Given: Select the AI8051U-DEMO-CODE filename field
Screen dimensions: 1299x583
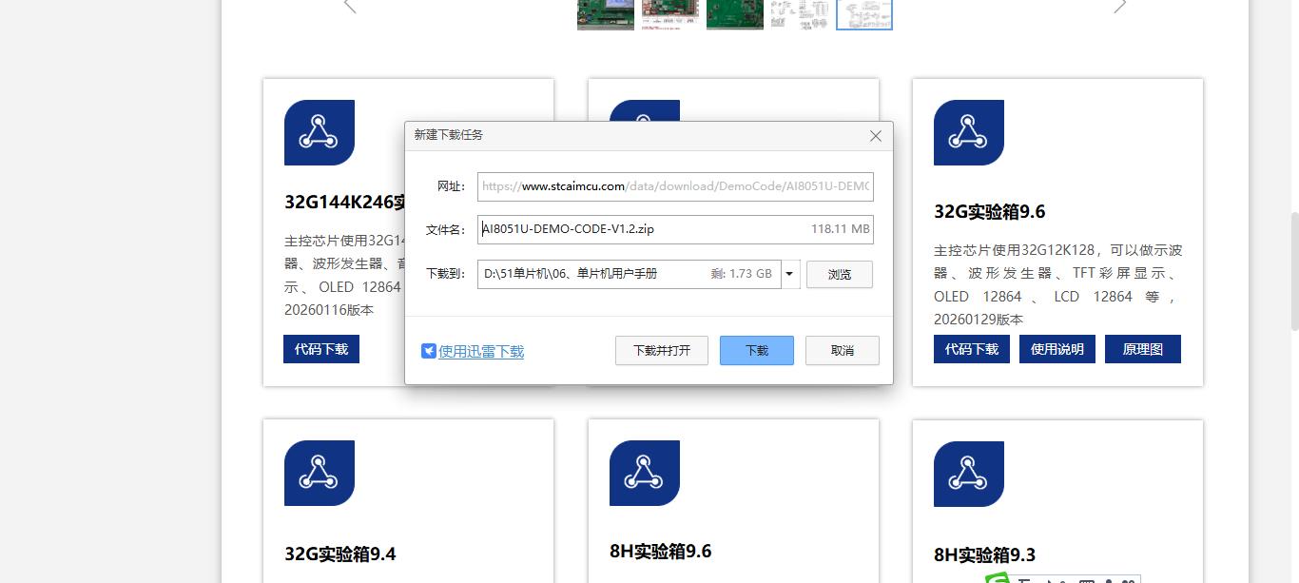Looking at the screenshot, I should coord(675,228).
